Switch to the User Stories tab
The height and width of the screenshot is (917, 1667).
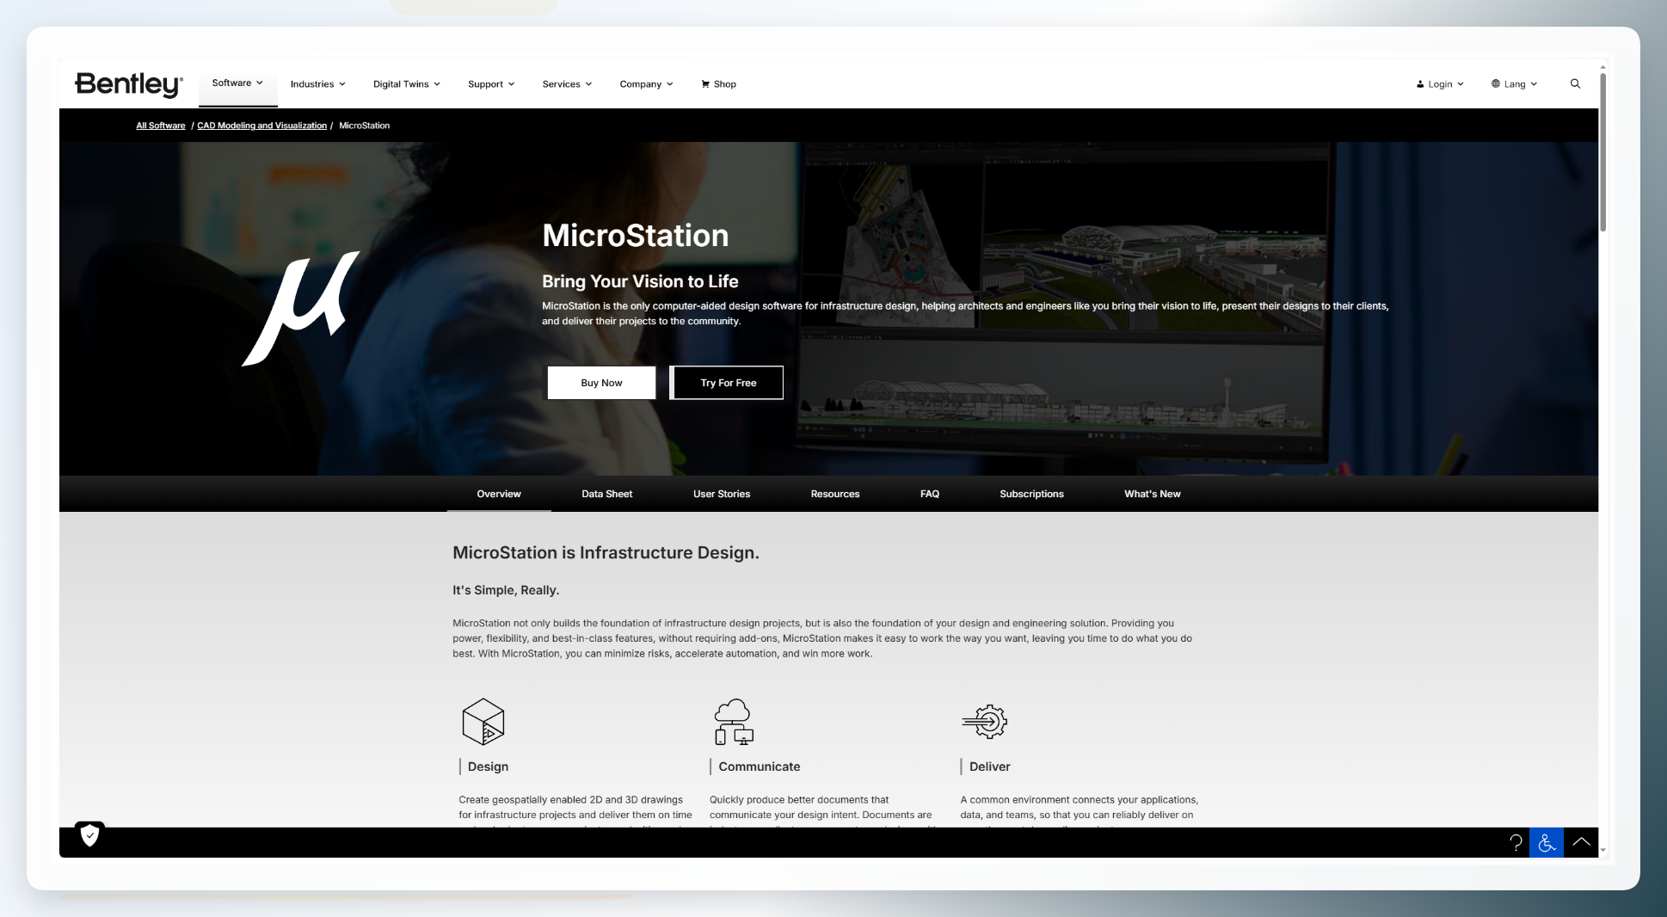coord(722,494)
